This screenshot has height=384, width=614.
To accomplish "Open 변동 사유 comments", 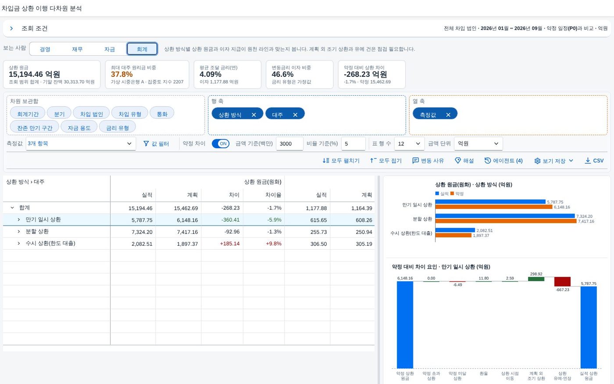I will (x=428, y=161).
